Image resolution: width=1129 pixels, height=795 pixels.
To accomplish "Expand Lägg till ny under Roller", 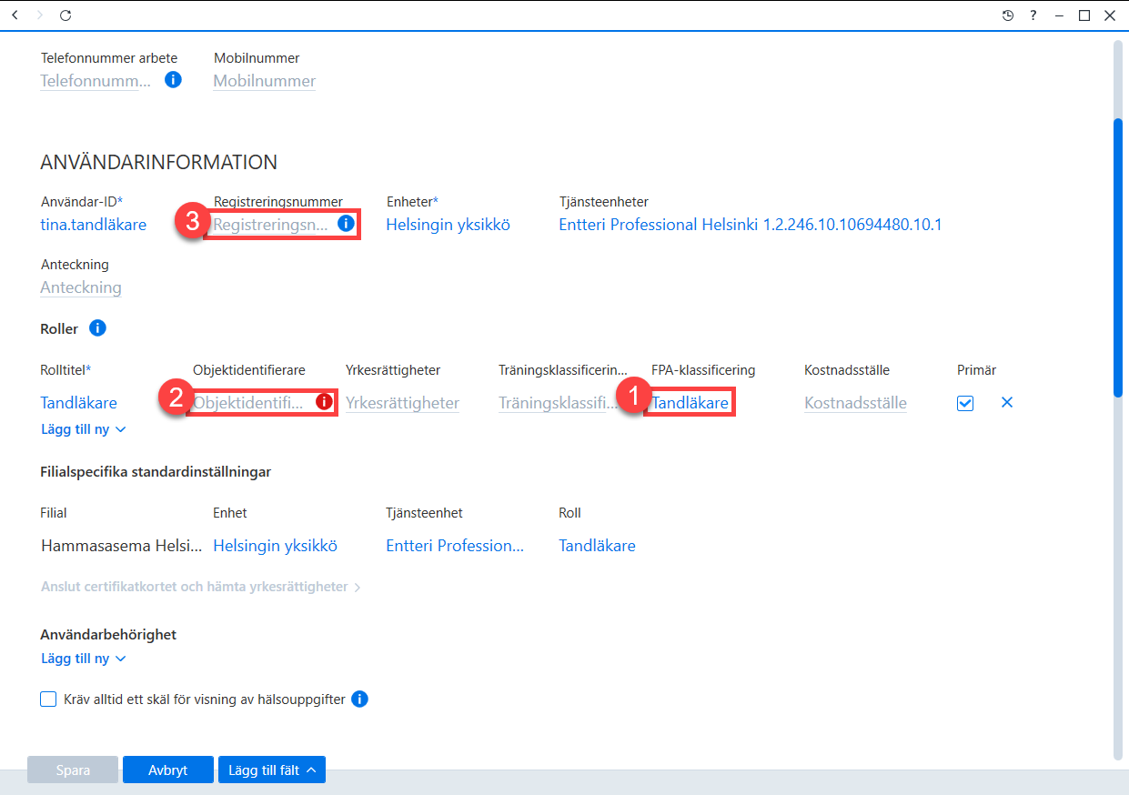I will pyautogui.click(x=83, y=428).
